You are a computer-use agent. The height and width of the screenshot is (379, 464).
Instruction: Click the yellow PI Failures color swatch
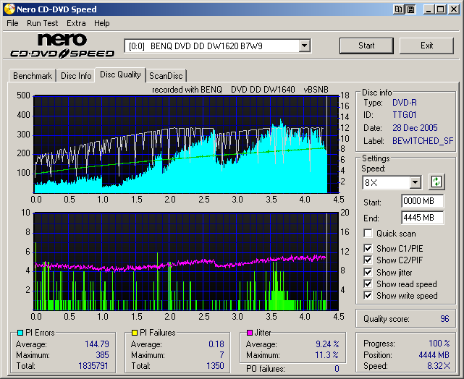click(135, 333)
